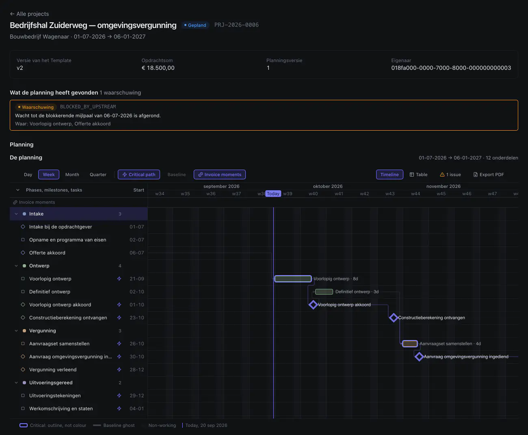528x435 pixels.
Task: Collapse all rows using header chevron
Action: pos(18,190)
